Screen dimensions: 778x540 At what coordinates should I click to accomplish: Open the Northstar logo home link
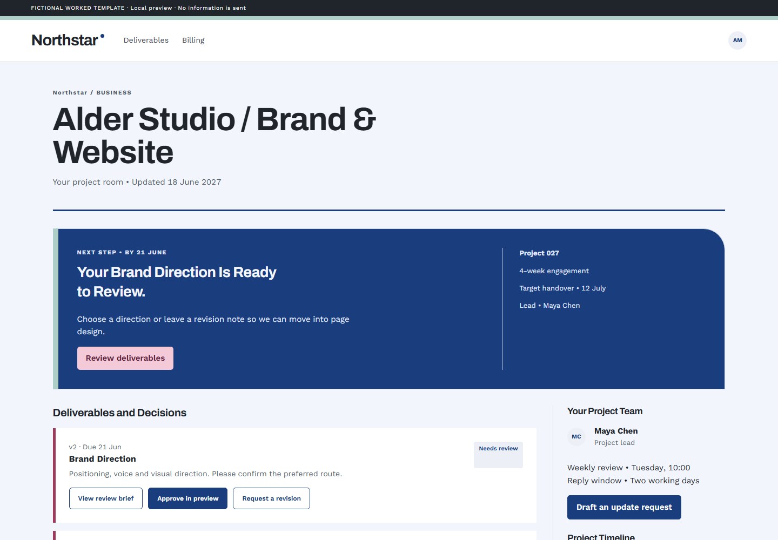click(68, 40)
